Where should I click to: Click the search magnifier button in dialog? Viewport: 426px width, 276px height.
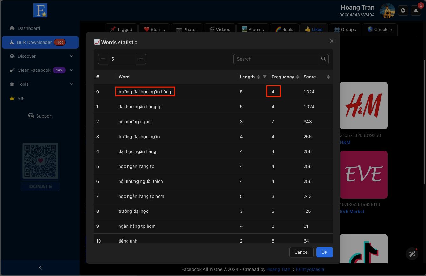tap(324, 59)
